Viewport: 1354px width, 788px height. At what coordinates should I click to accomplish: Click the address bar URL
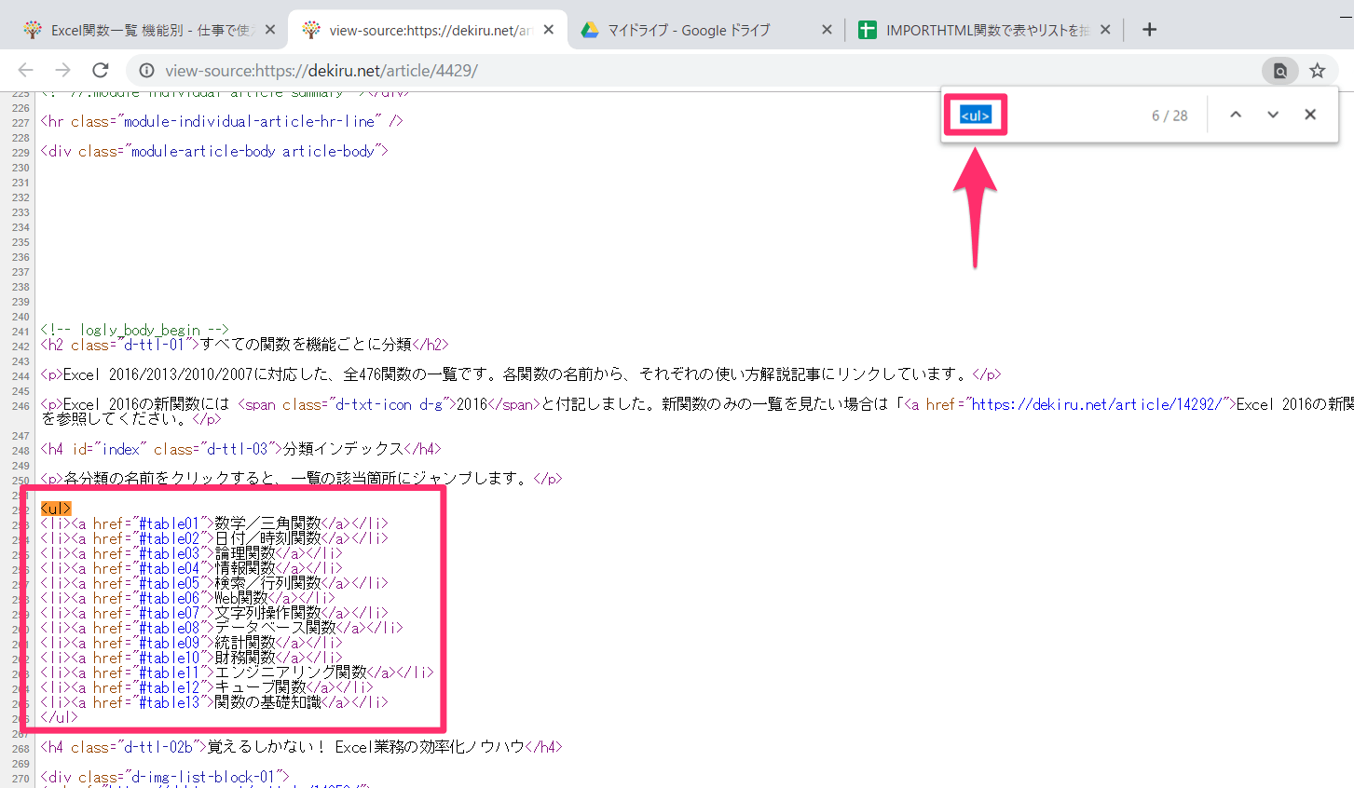(321, 71)
